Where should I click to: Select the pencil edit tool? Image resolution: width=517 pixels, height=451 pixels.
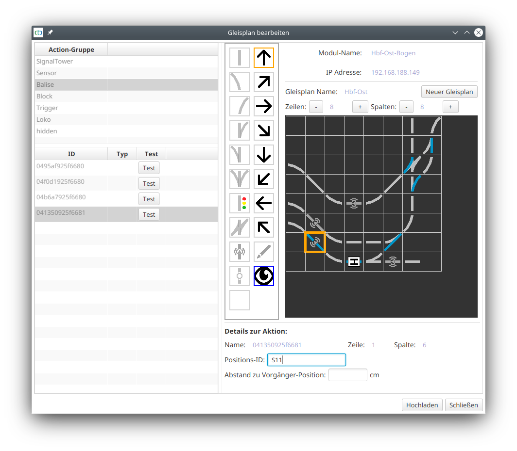(x=264, y=252)
